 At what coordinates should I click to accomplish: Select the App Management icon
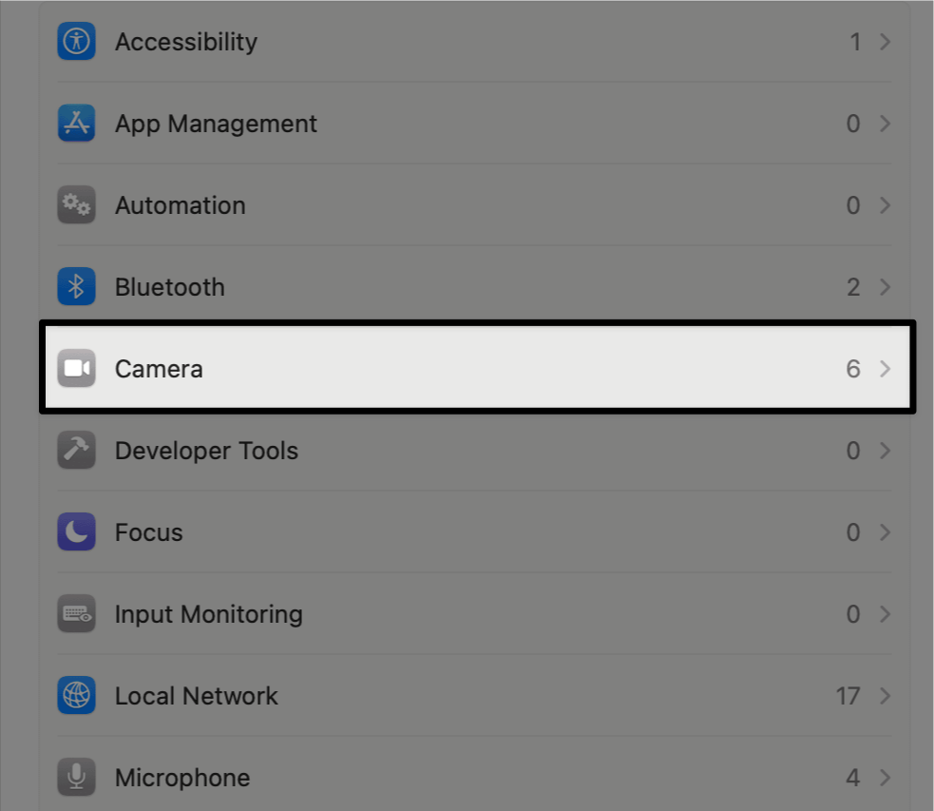76,123
